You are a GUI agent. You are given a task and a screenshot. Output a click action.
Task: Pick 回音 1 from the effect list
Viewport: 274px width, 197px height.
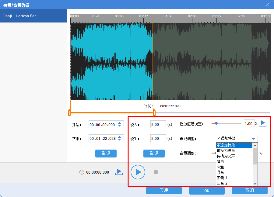coord(234,178)
